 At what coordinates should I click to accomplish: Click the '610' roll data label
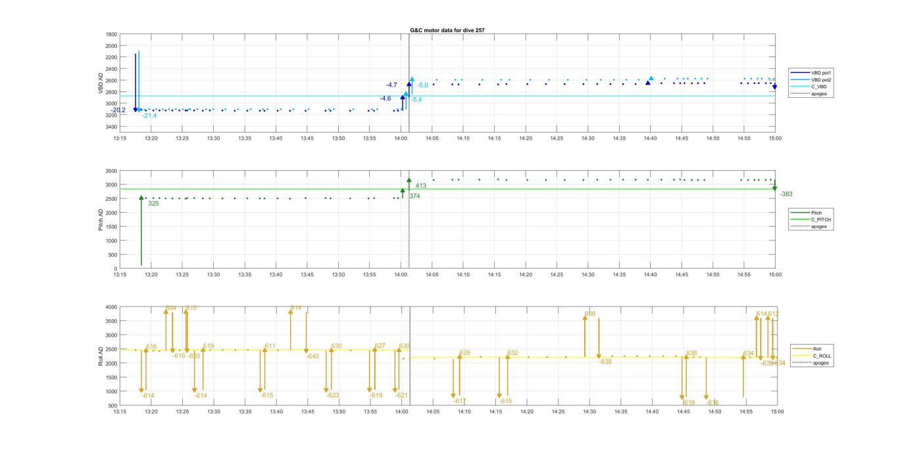pyautogui.click(x=191, y=308)
